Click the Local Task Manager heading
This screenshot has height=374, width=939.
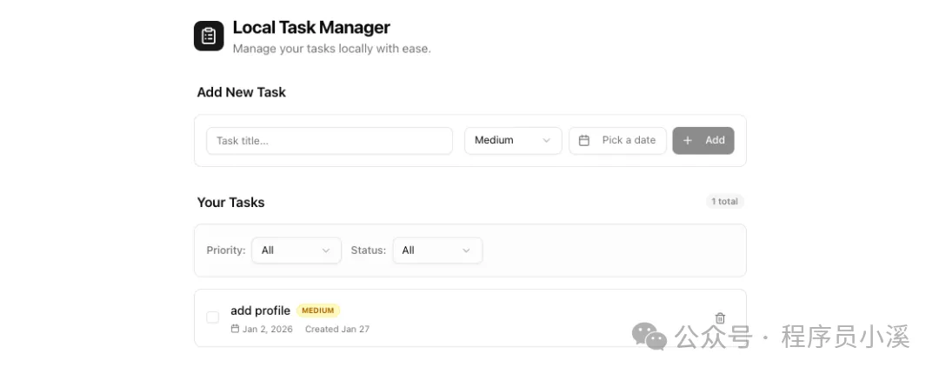pyautogui.click(x=311, y=28)
